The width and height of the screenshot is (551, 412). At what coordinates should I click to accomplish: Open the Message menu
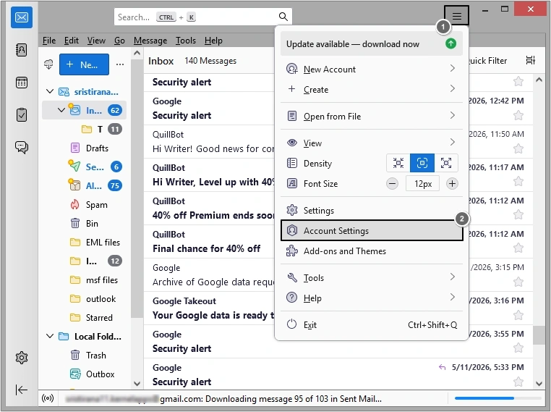150,41
